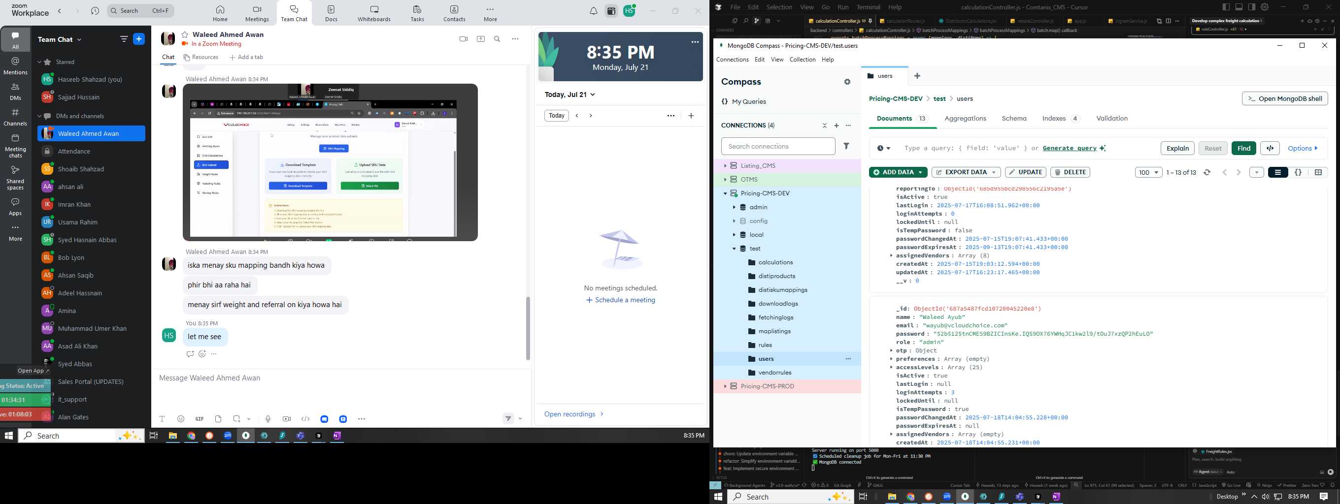Click the screen share icon in chat header
1340x504 pixels.
tap(481, 39)
